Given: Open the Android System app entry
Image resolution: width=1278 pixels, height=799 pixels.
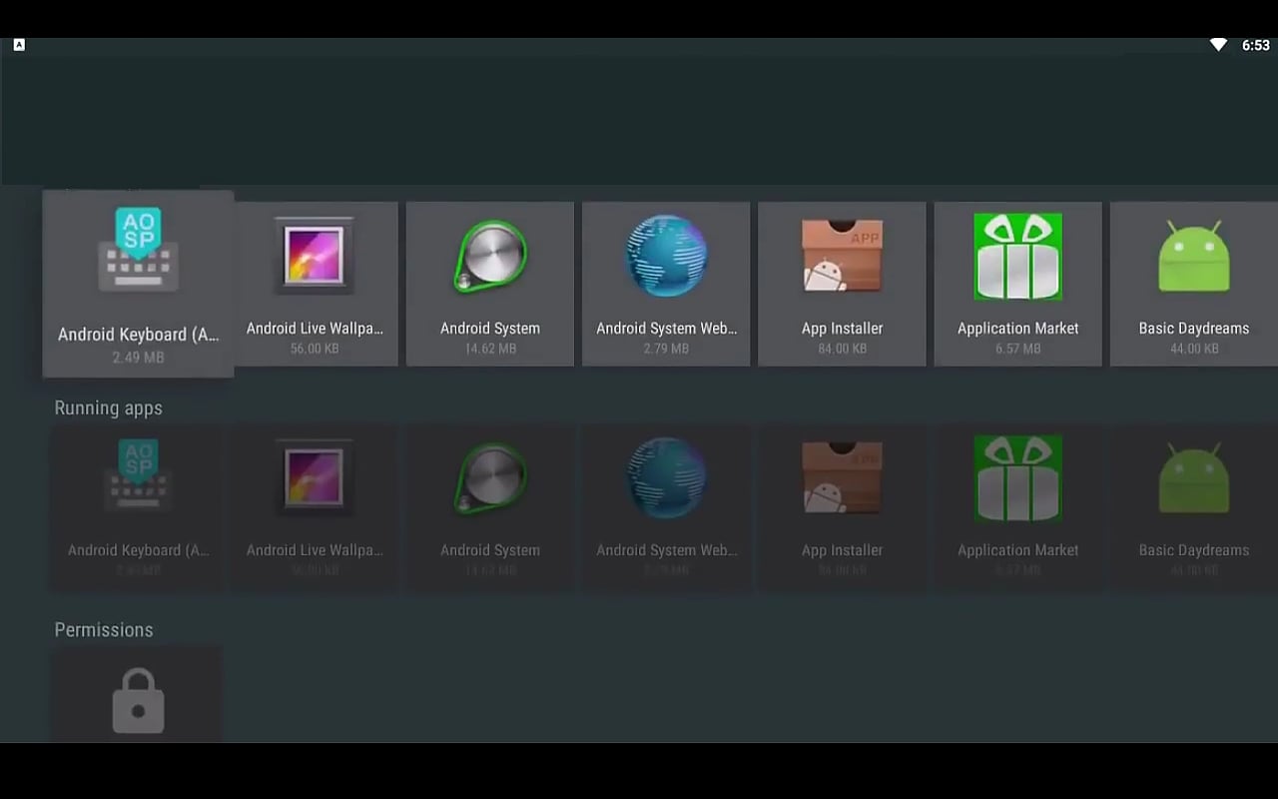Looking at the screenshot, I should [490, 285].
